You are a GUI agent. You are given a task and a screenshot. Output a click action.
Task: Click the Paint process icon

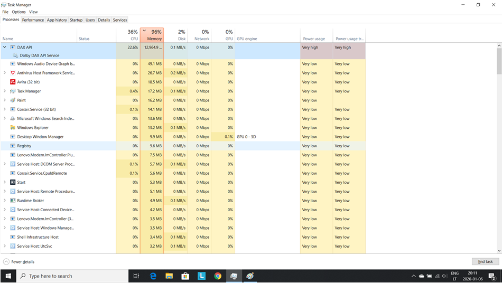(13, 100)
